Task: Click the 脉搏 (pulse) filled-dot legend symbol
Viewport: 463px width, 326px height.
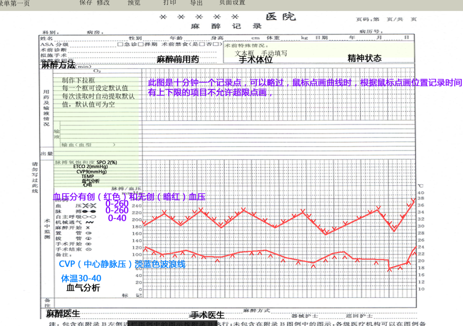Action: click(89, 211)
